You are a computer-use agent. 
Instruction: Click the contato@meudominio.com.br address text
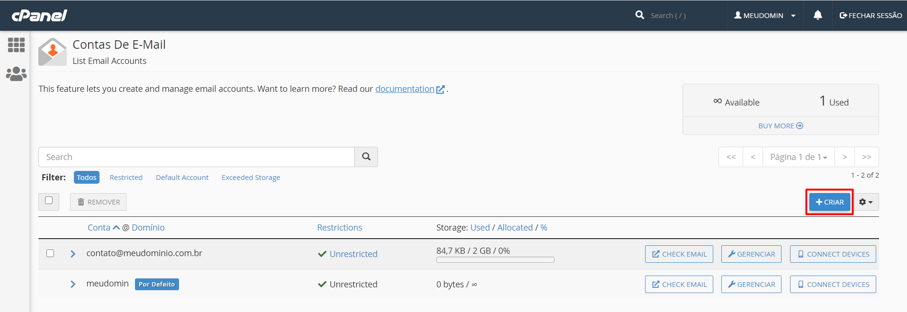144,253
